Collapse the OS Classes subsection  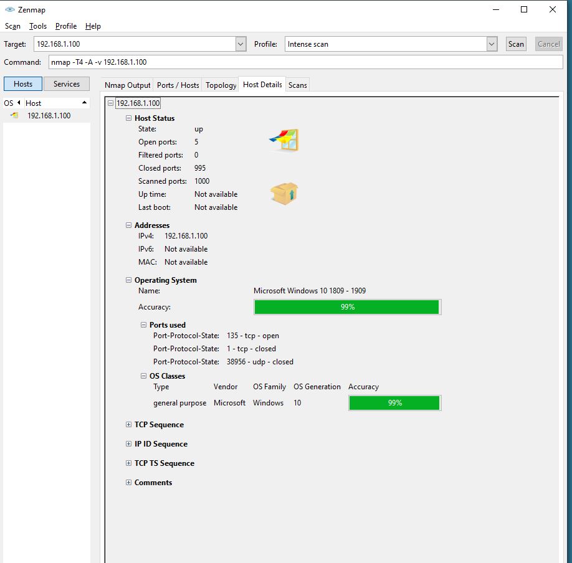[143, 376]
